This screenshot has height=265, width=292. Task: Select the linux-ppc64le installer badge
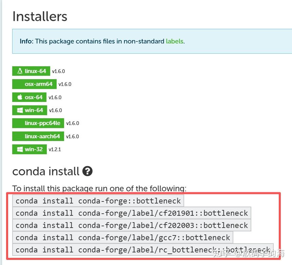[38, 123]
